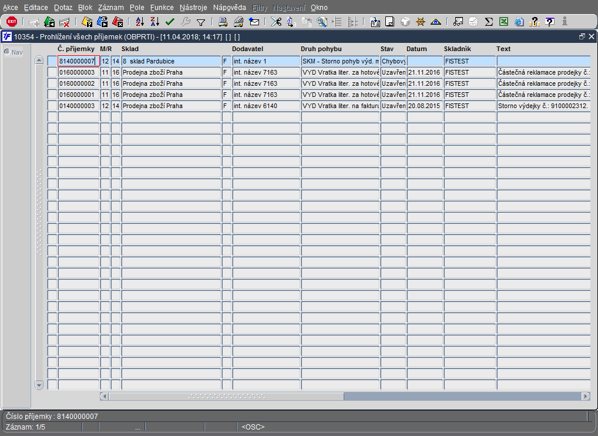Sort ascending with the A-Z icon

click(140, 22)
